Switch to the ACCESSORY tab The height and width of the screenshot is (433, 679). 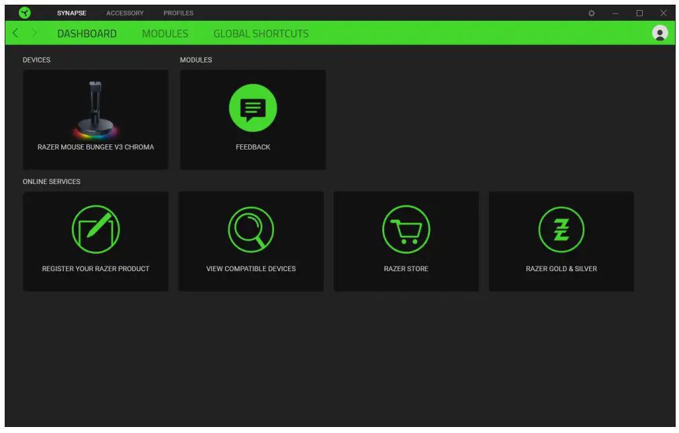125,12
